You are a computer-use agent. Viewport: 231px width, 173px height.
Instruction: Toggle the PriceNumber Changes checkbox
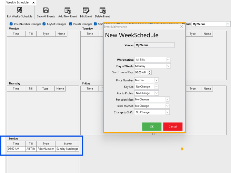[11, 24]
